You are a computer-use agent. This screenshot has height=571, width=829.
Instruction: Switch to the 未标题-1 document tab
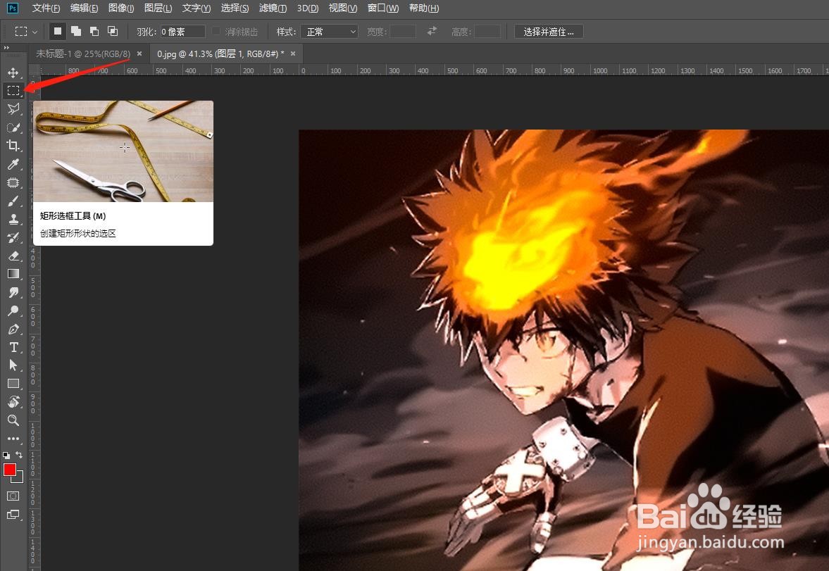click(x=82, y=54)
